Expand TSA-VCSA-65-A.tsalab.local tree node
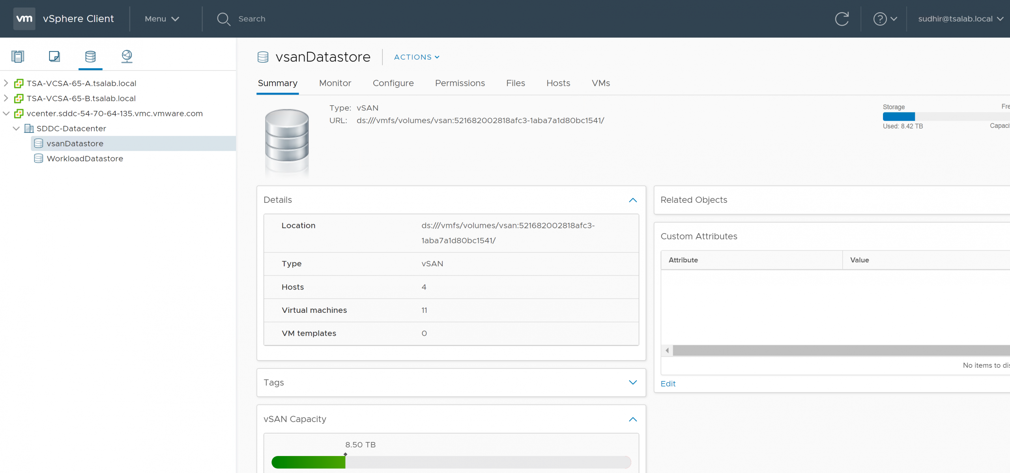1010x473 pixels. (x=6, y=83)
